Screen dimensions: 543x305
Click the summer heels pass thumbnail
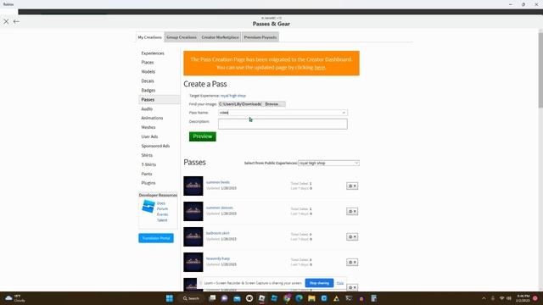[193, 186]
